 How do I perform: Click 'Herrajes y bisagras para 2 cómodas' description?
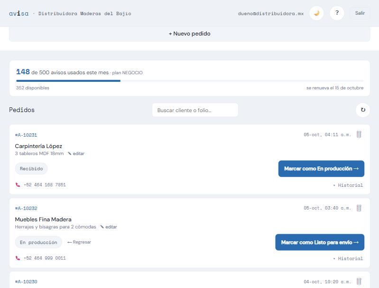55,227
